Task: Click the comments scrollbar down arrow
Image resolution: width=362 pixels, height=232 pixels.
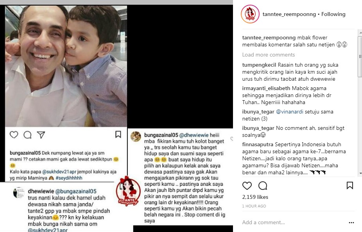Action: click(360, 174)
